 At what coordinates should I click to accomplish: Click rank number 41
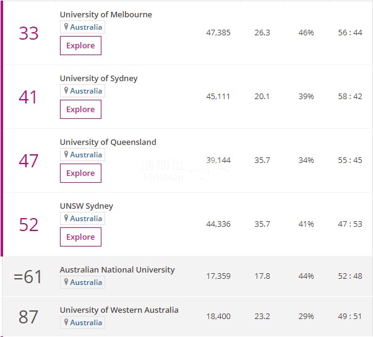28,97
